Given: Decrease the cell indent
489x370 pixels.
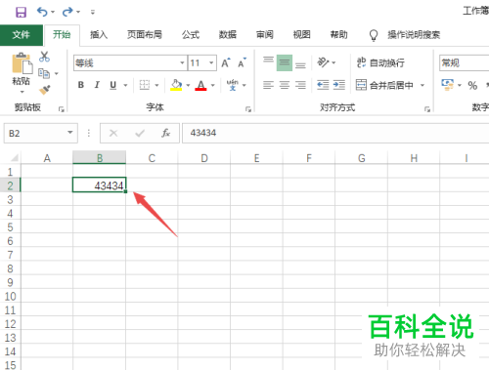Looking at the screenshot, I should click(323, 85).
